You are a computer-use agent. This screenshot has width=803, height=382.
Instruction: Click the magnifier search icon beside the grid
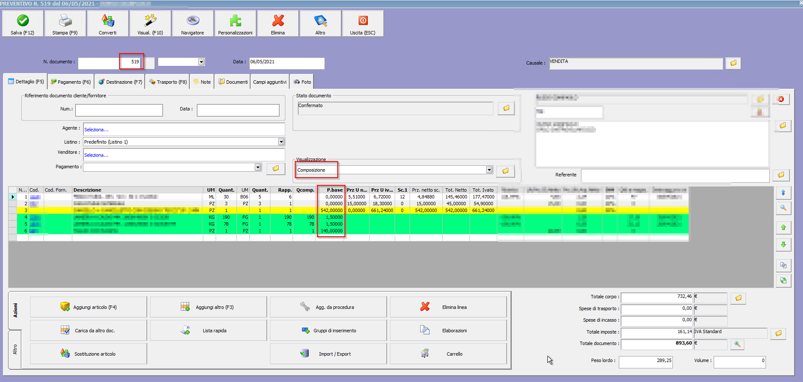click(x=783, y=208)
